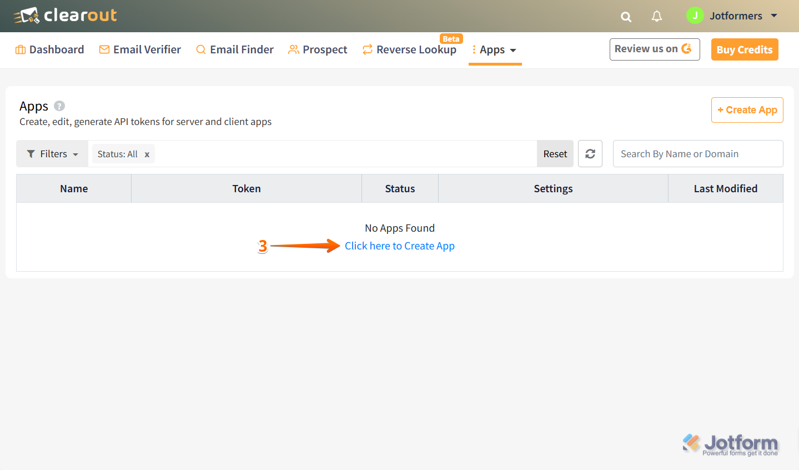Expand the Jotformers account dropdown

pos(774,16)
